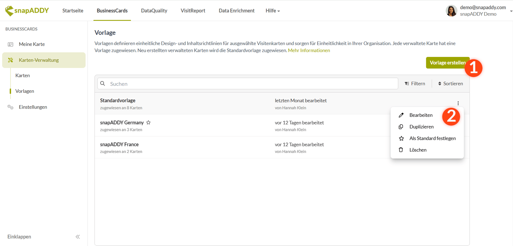Expand the Hilfe dropdown menu
Image resolution: width=513 pixels, height=246 pixels.
tap(273, 11)
